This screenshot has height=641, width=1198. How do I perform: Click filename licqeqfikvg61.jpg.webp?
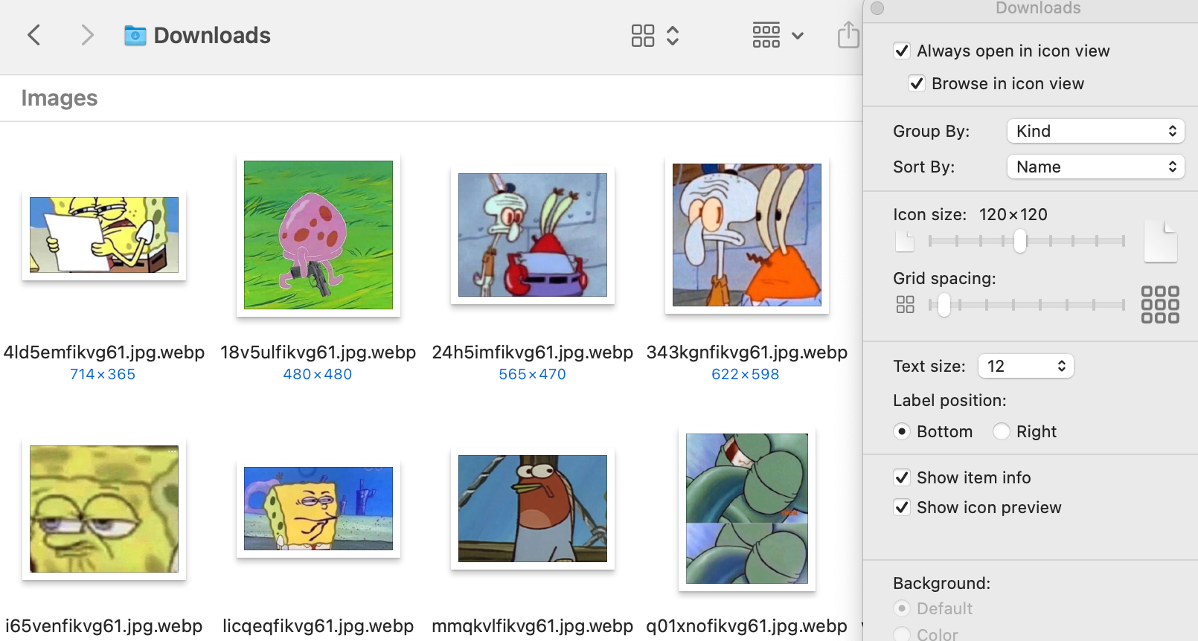click(x=318, y=626)
